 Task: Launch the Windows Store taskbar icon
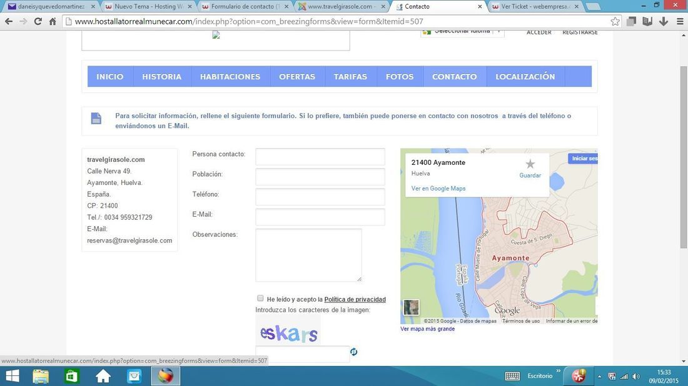click(x=71, y=376)
